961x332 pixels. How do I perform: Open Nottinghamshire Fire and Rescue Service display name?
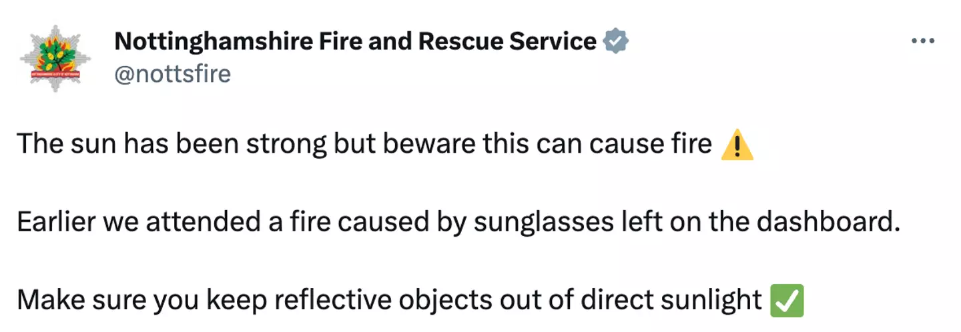pyautogui.click(x=355, y=42)
